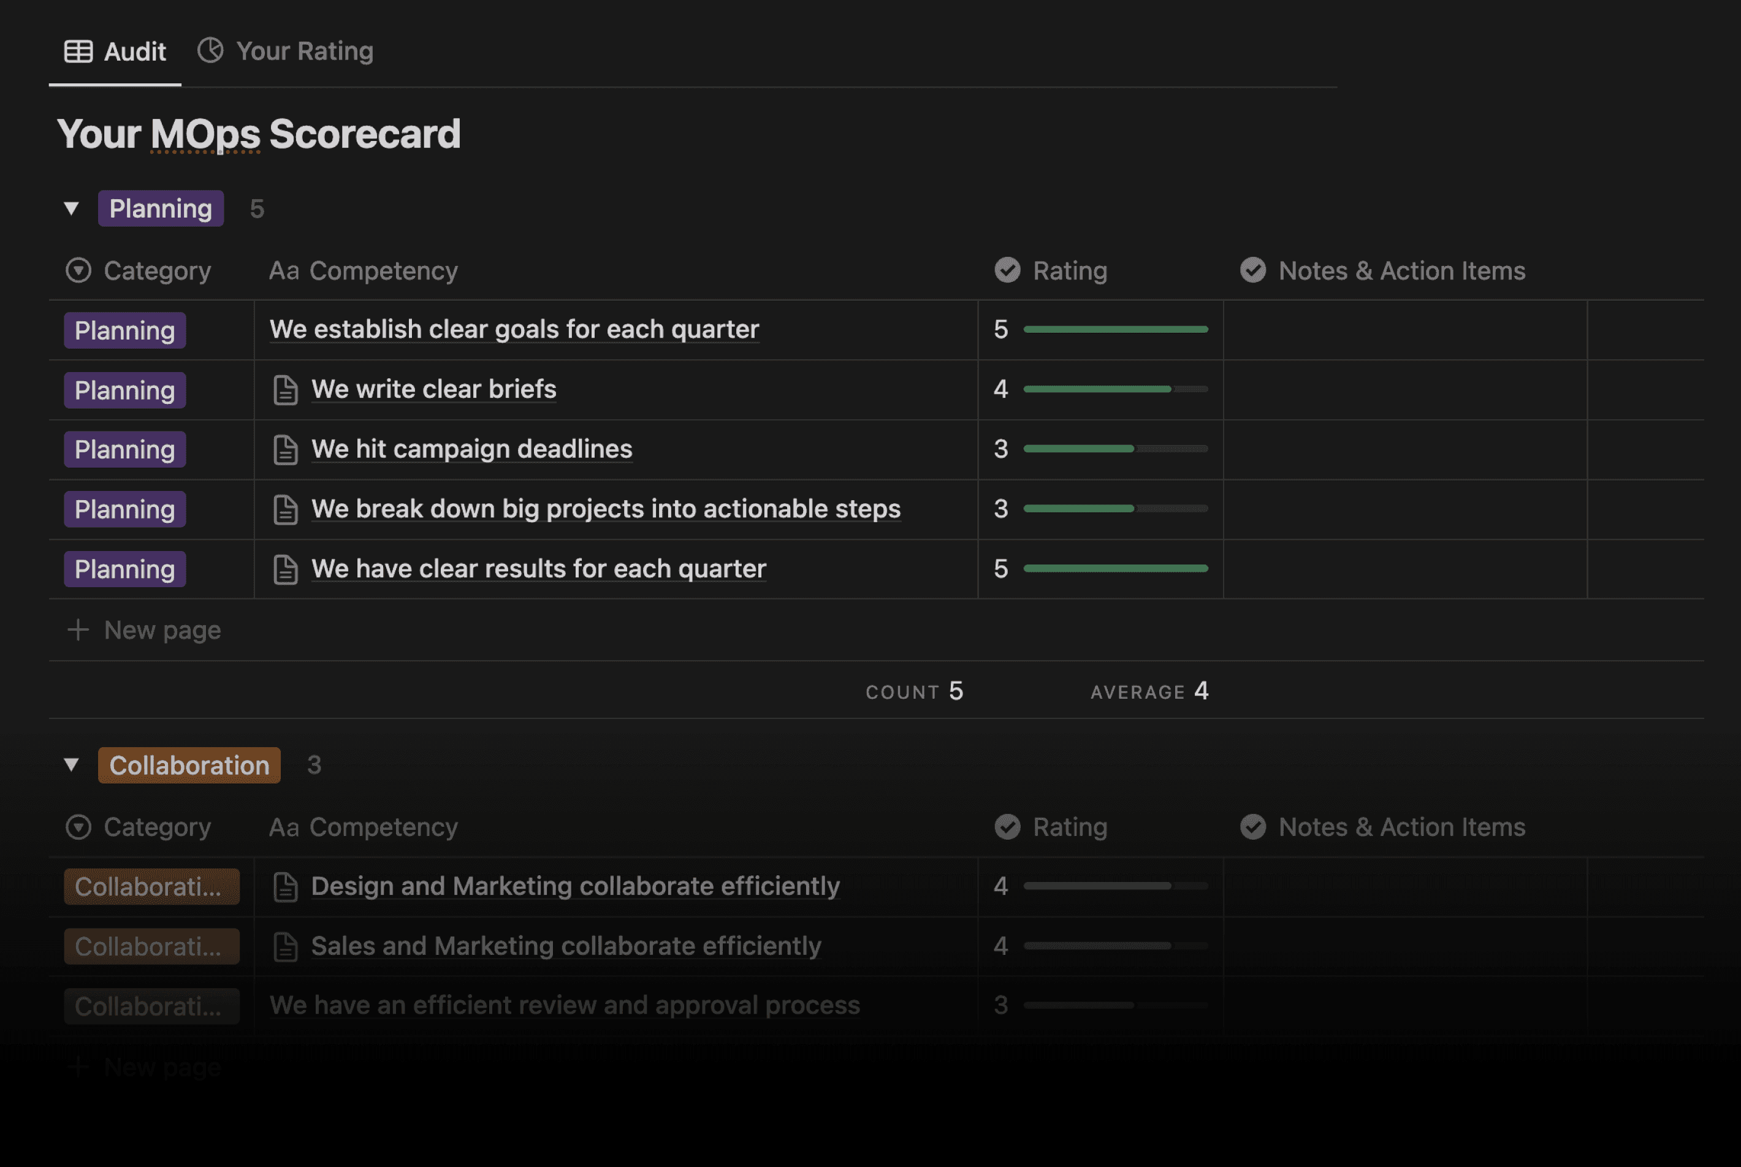This screenshot has height=1167, width=1741.
Task: Open the 'We write clear briefs' page
Action: pos(434,389)
